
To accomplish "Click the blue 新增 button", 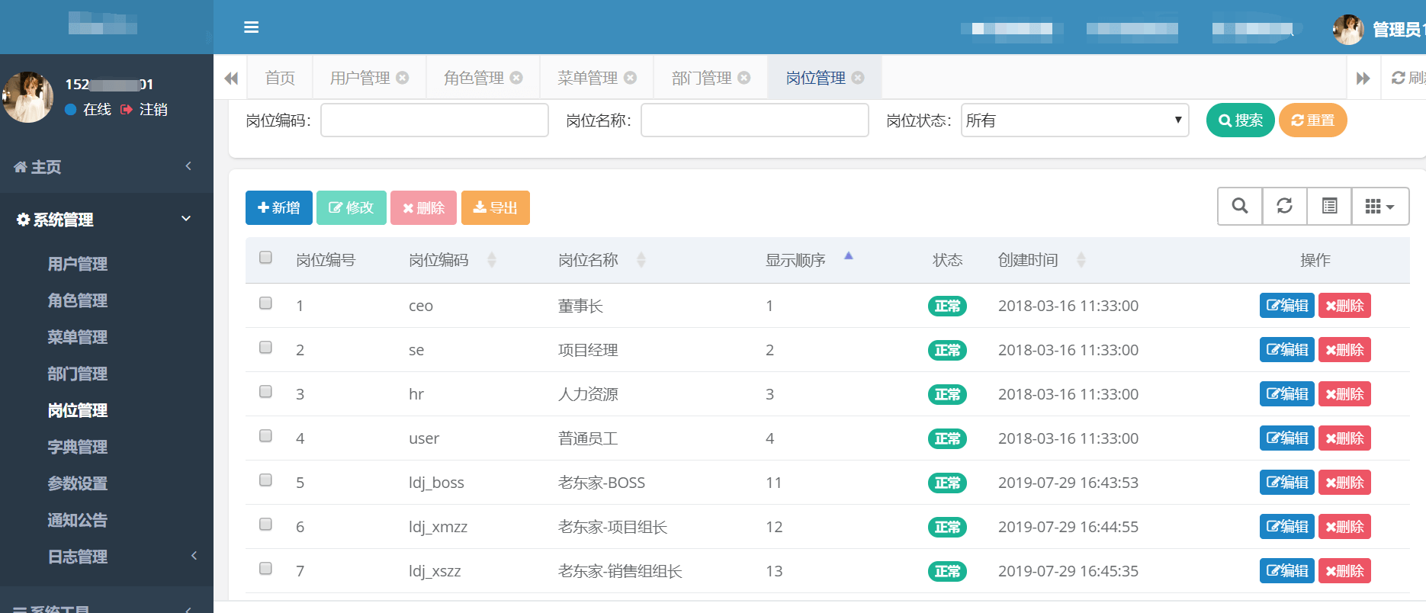I will coord(279,207).
